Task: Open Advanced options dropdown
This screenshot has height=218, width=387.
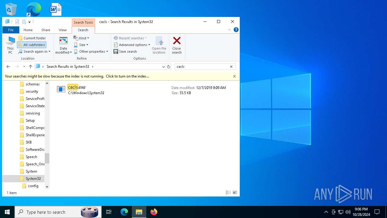Action: 132,45
